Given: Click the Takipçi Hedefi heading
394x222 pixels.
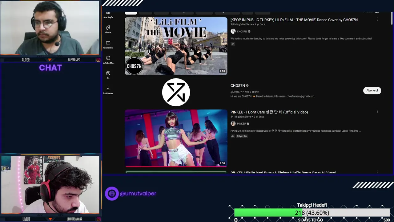Looking at the screenshot, I should click(x=312, y=205).
